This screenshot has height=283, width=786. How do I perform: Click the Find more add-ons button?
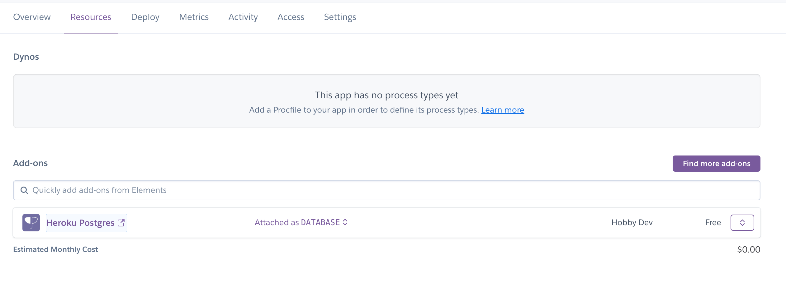click(x=716, y=164)
